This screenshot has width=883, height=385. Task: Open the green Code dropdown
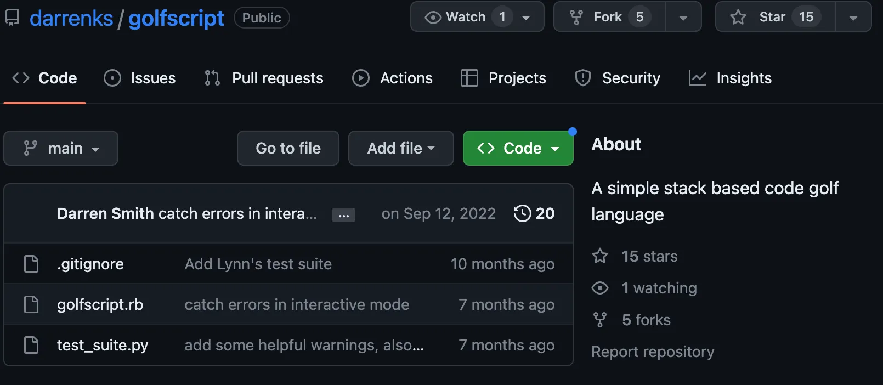518,148
